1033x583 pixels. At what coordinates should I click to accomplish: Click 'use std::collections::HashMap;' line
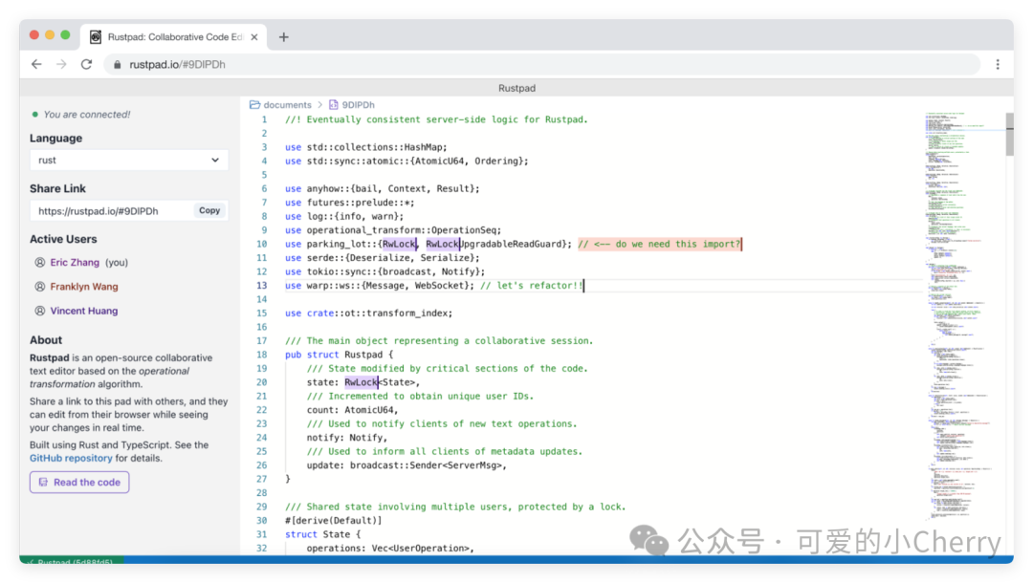click(x=366, y=147)
